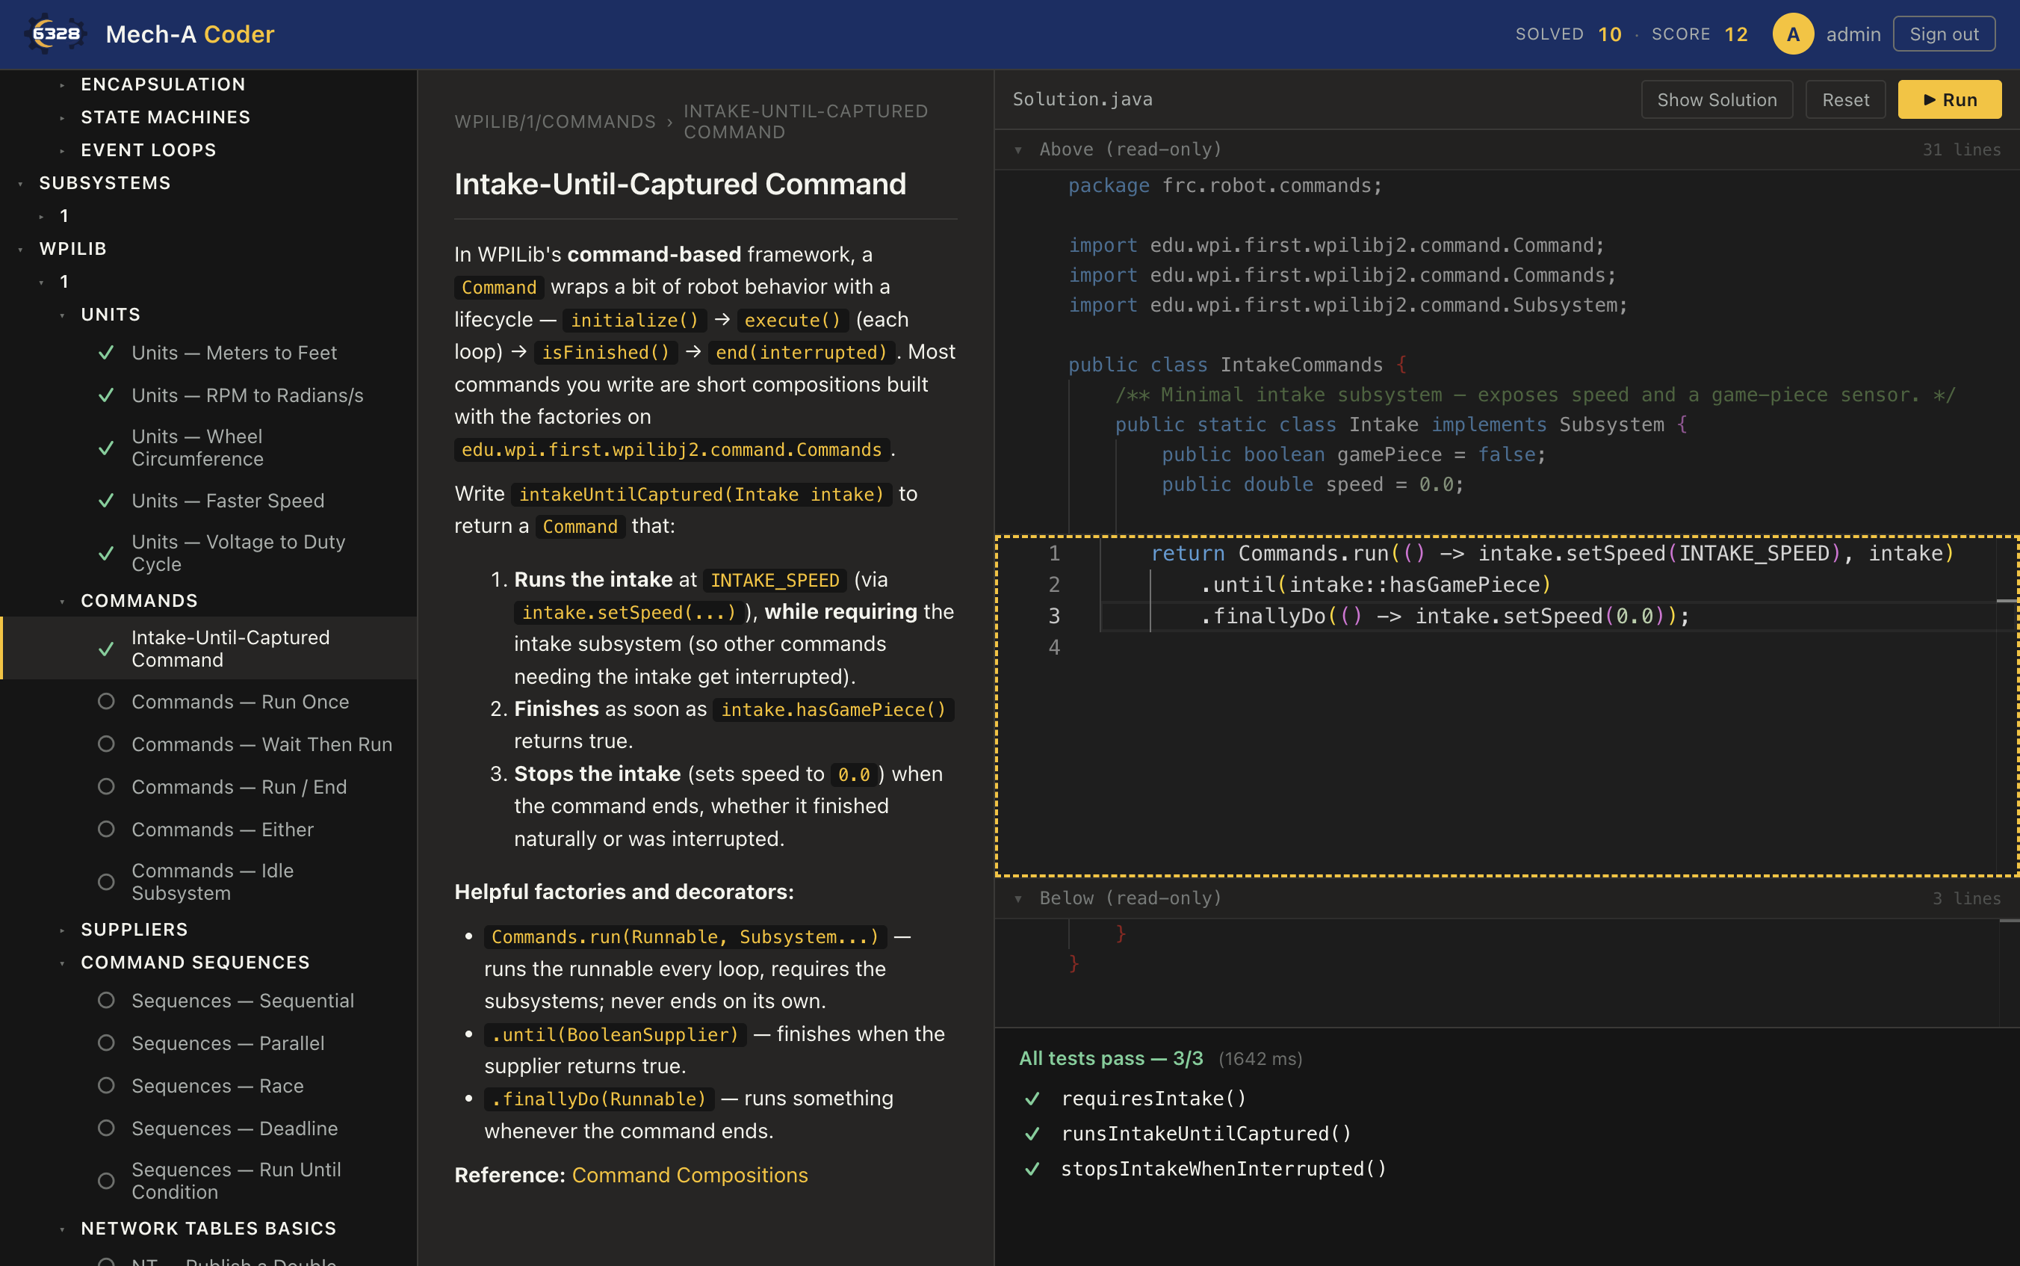Image resolution: width=2020 pixels, height=1266 pixels.
Task: Expand the Event Loops section
Action: tap(63, 150)
